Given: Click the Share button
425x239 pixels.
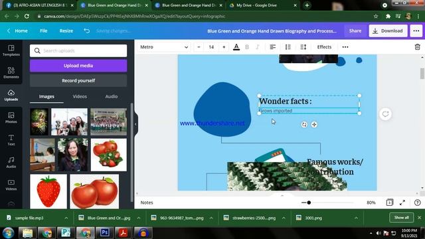Looking at the screenshot, I should (x=355, y=31).
